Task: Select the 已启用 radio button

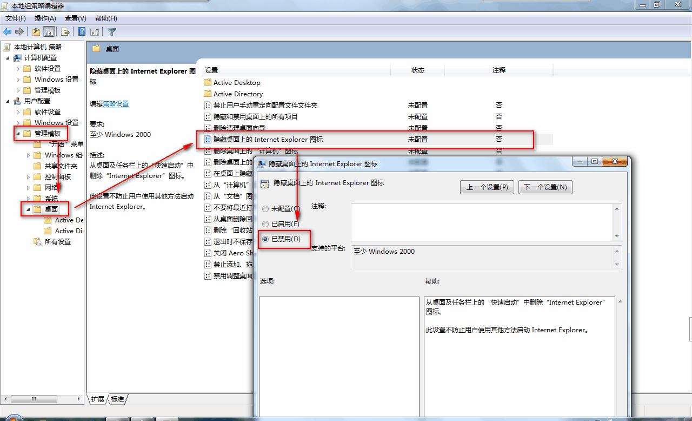Action: 265,223
